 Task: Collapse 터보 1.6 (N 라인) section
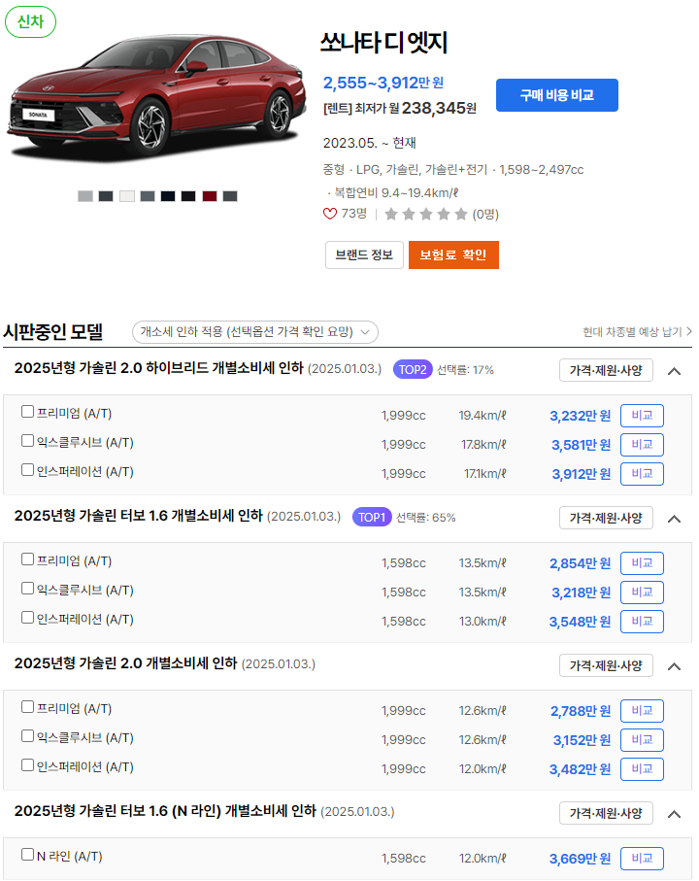(x=675, y=814)
